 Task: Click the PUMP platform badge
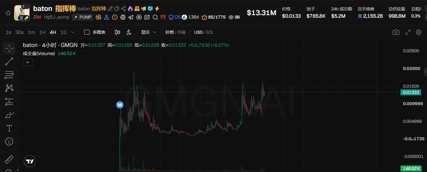point(83,17)
